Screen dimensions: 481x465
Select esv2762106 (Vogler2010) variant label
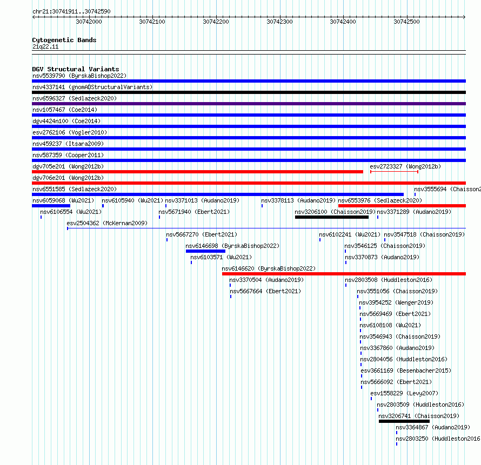point(70,132)
